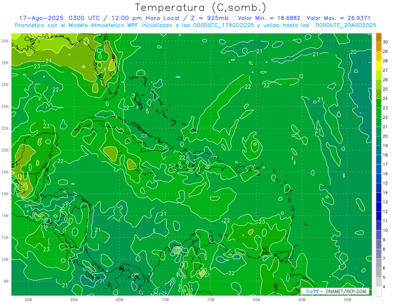Click the color scale label "18"
The image size is (394, 304).
pyautogui.click(x=385, y=155)
